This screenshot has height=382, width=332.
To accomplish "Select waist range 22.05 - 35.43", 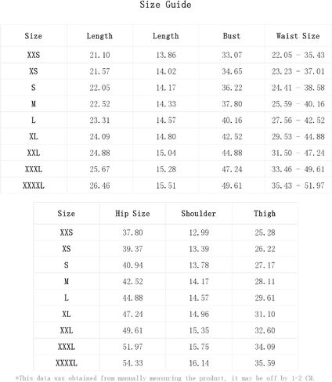I will [298, 55].
